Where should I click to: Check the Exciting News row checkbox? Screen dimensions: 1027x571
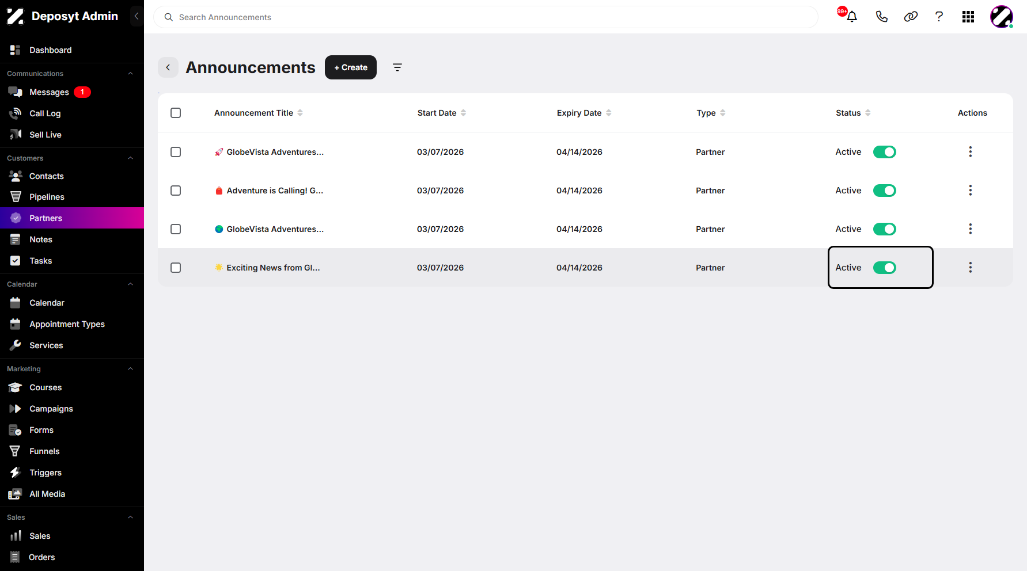tap(176, 268)
